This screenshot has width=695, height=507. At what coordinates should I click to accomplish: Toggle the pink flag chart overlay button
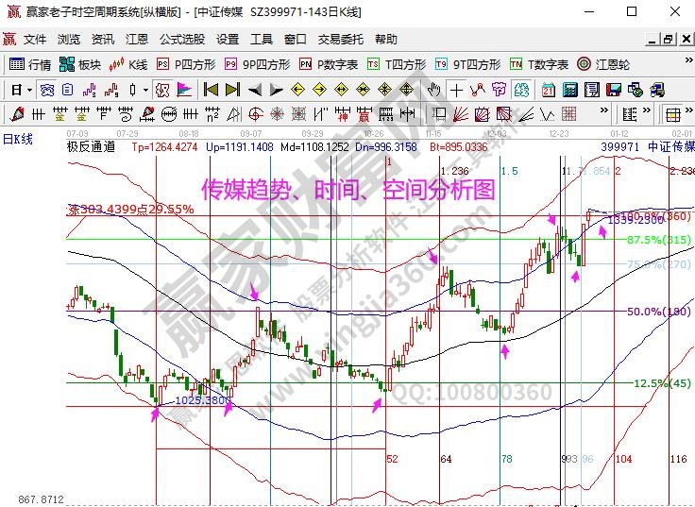pos(184,90)
